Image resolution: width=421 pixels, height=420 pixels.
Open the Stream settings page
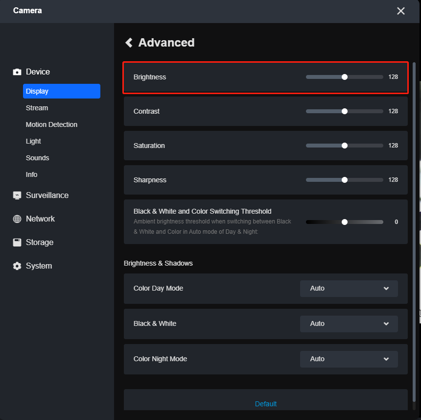point(37,108)
